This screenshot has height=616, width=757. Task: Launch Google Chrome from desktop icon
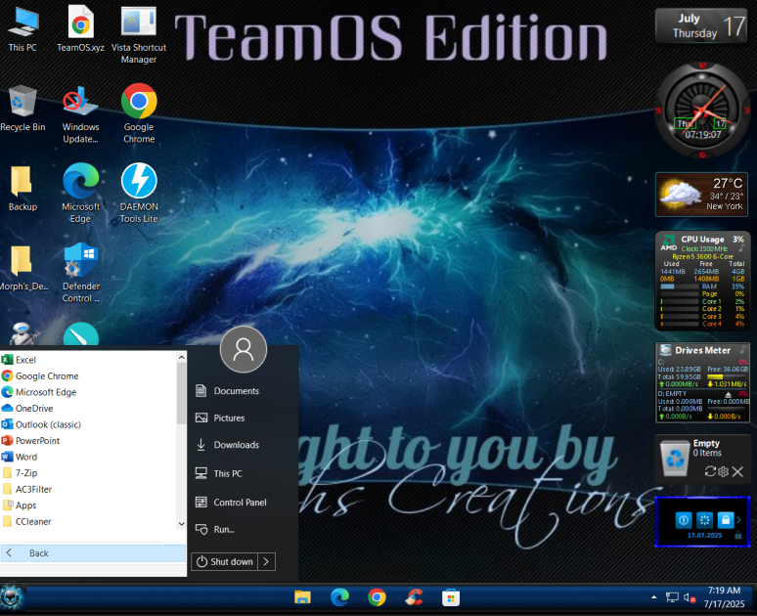click(139, 114)
